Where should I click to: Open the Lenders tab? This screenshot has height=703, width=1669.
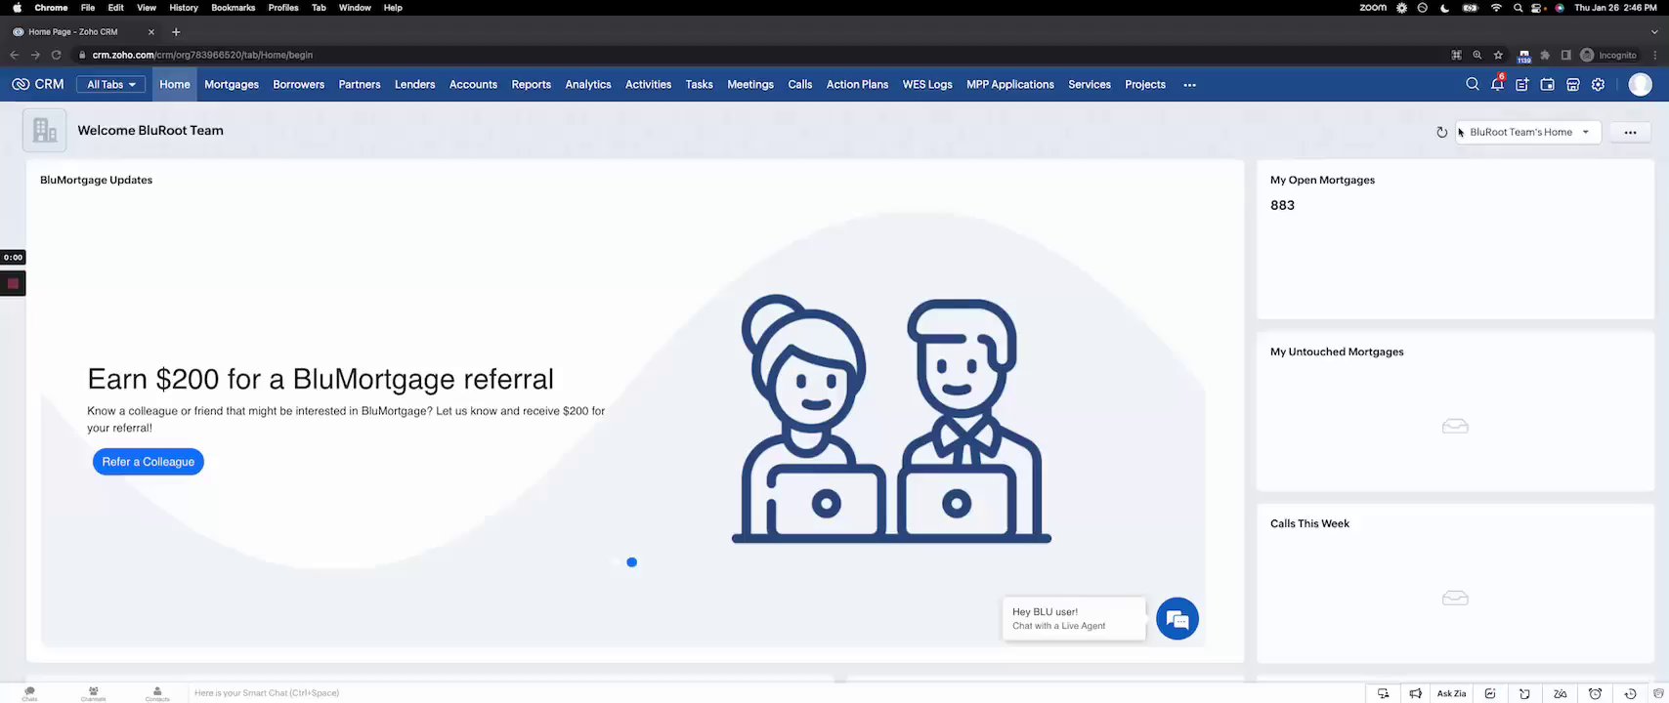pyautogui.click(x=414, y=85)
